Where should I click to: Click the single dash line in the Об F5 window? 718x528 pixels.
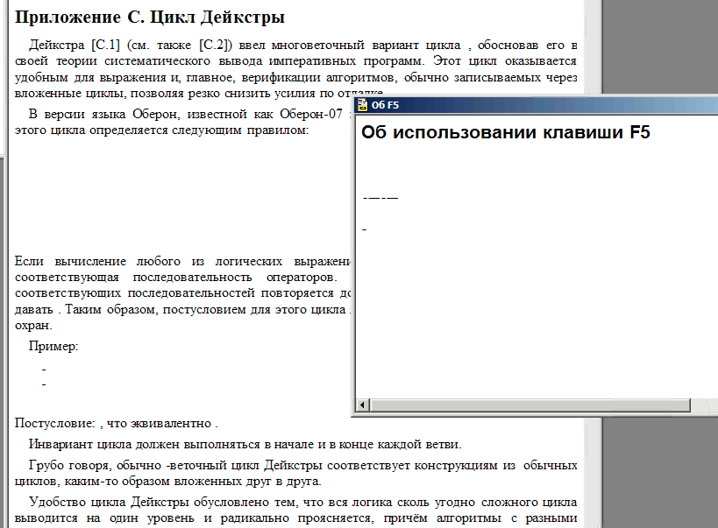coord(364,230)
